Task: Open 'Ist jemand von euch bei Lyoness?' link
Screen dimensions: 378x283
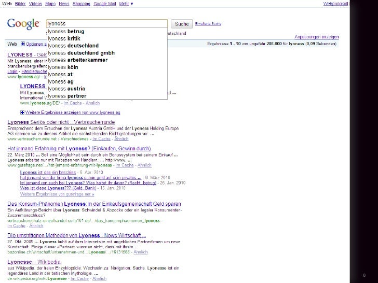Action: 88,183
